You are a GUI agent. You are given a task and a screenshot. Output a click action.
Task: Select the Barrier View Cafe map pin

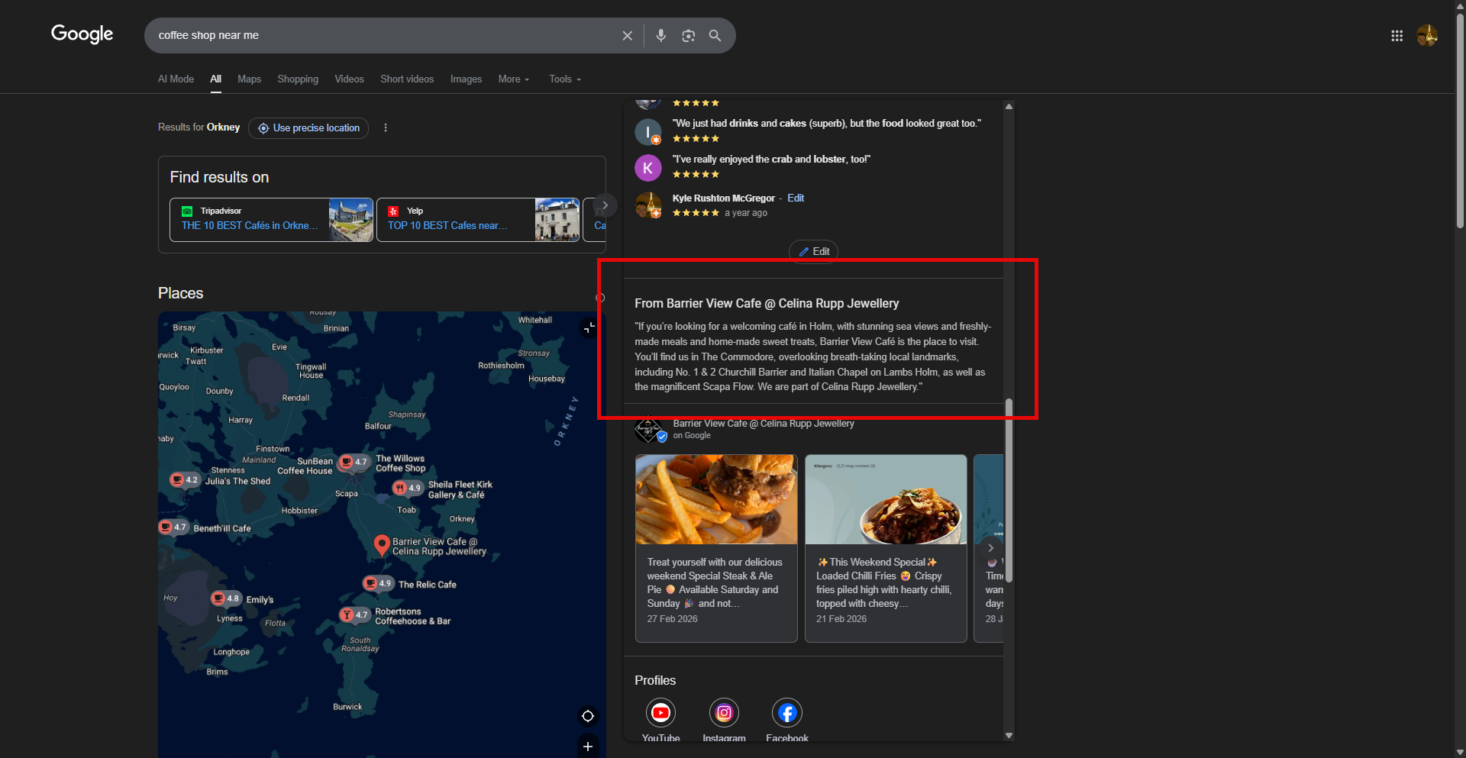[382, 545]
